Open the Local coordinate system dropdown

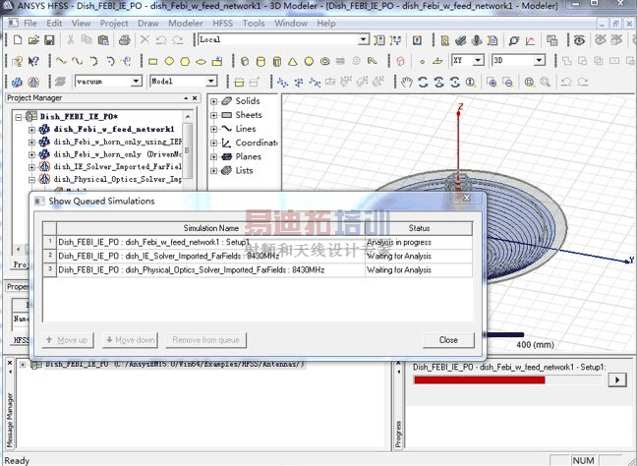click(364, 39)
